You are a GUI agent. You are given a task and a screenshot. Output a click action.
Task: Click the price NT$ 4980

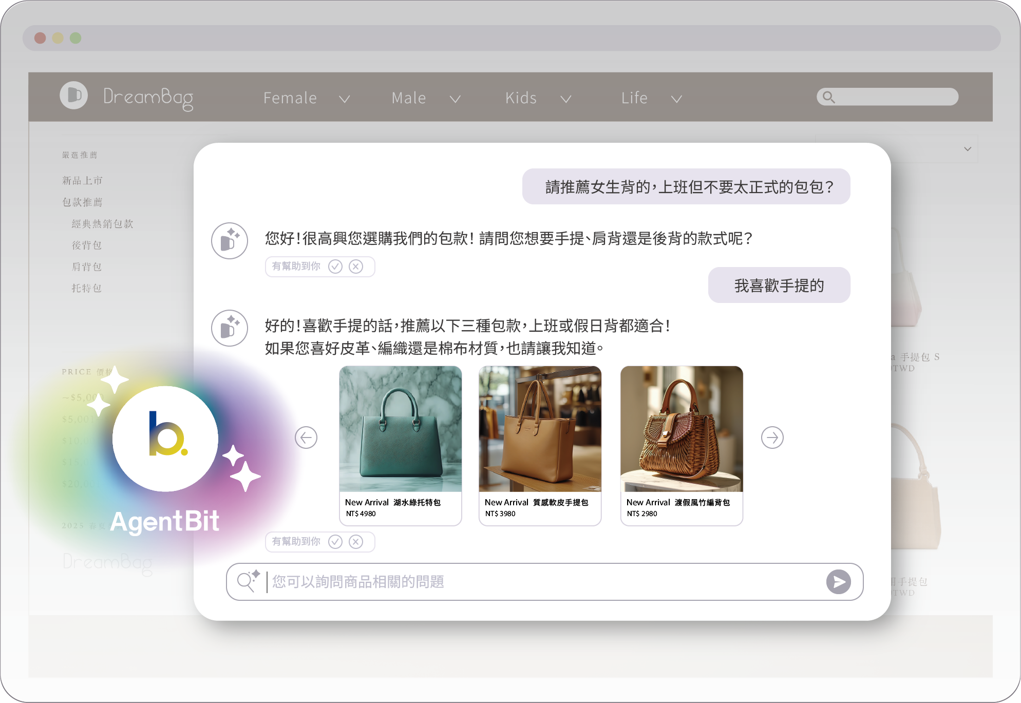[x=361, y=514]
